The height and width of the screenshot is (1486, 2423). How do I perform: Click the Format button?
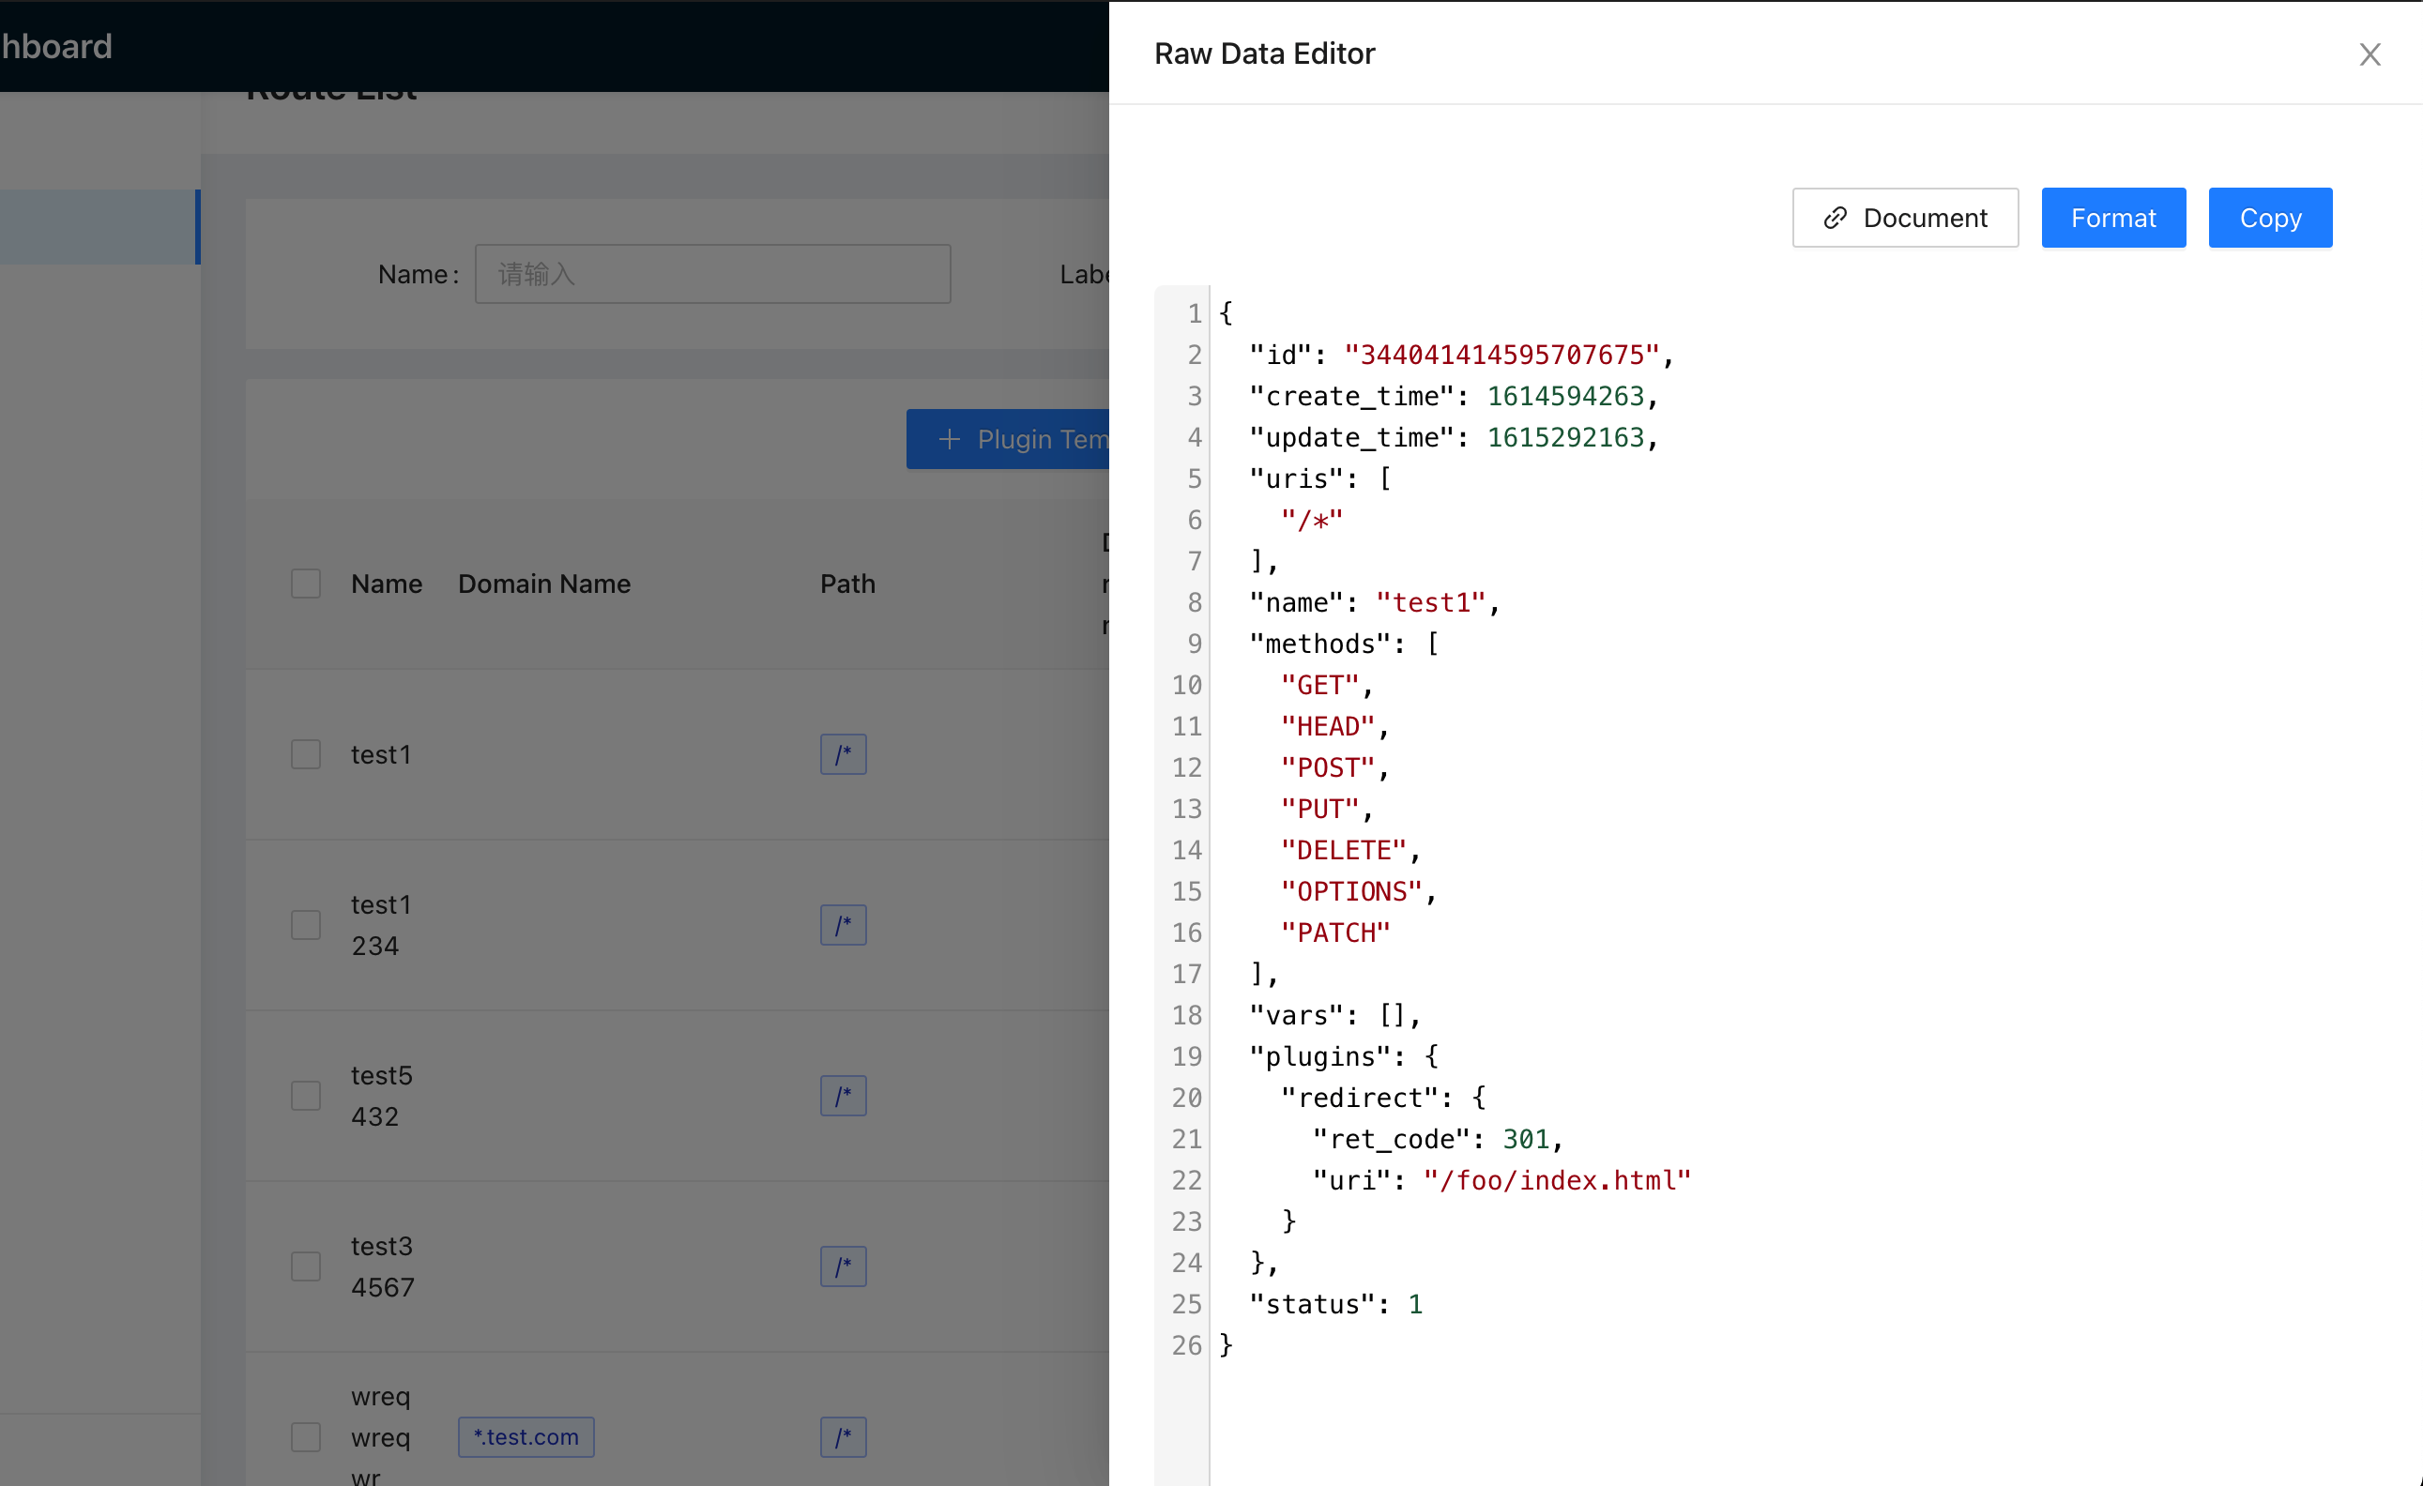pyautogui.click(x=2112, y=219)
